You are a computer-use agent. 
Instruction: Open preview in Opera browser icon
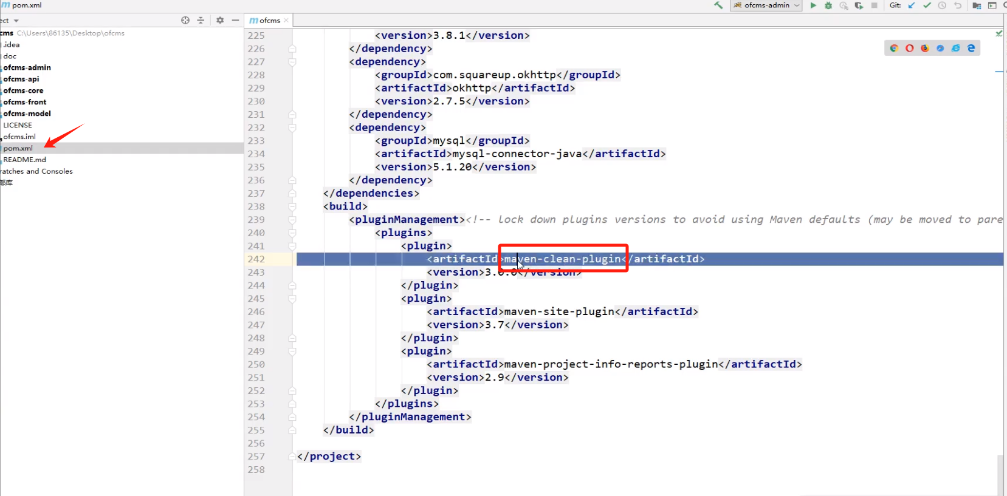909,48
